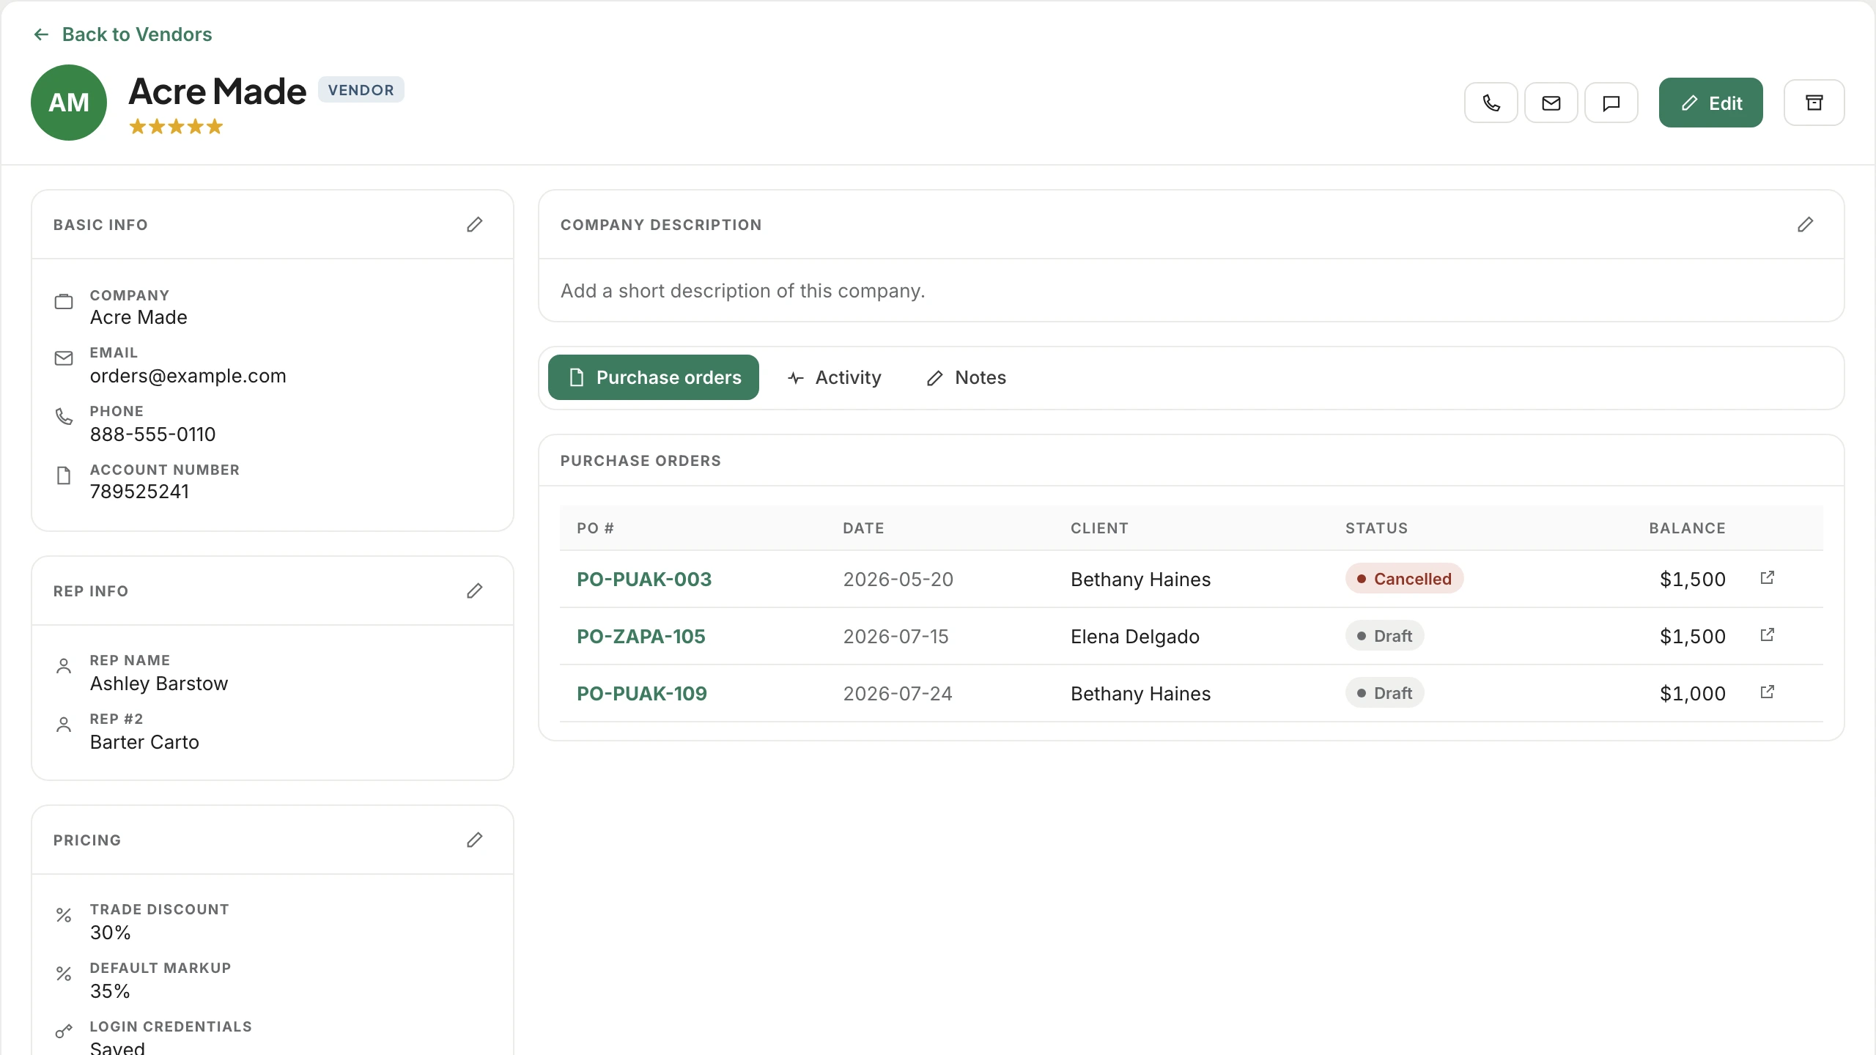This screenshot has height=1055, width=1876.
Task: Switch to the Notes tab
Action: coord(966,377)
